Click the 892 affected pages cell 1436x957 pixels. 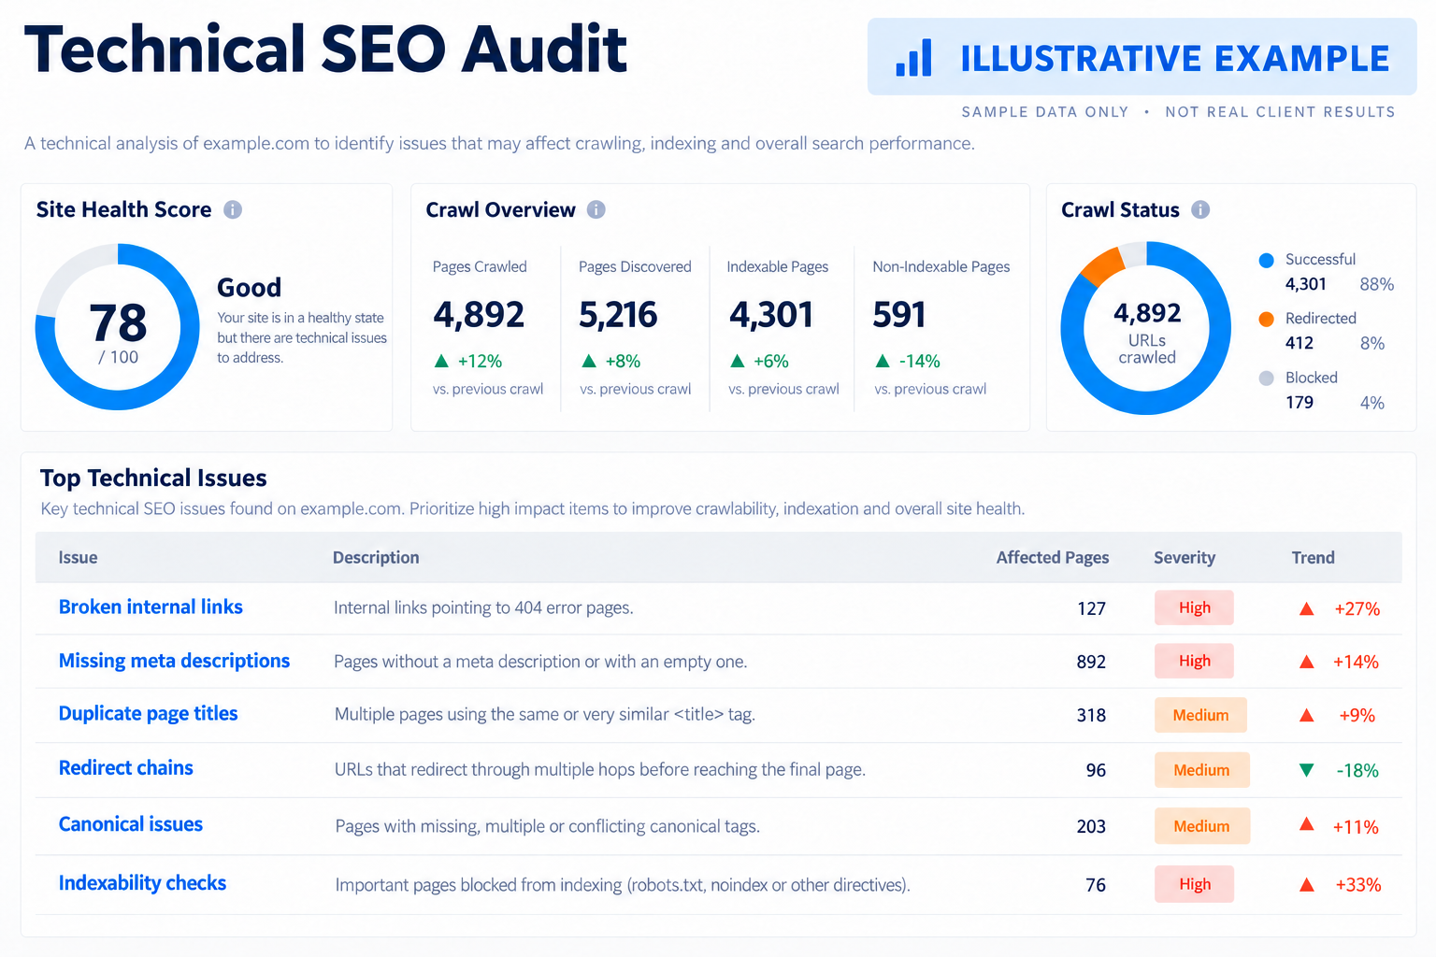[1091, 663]
